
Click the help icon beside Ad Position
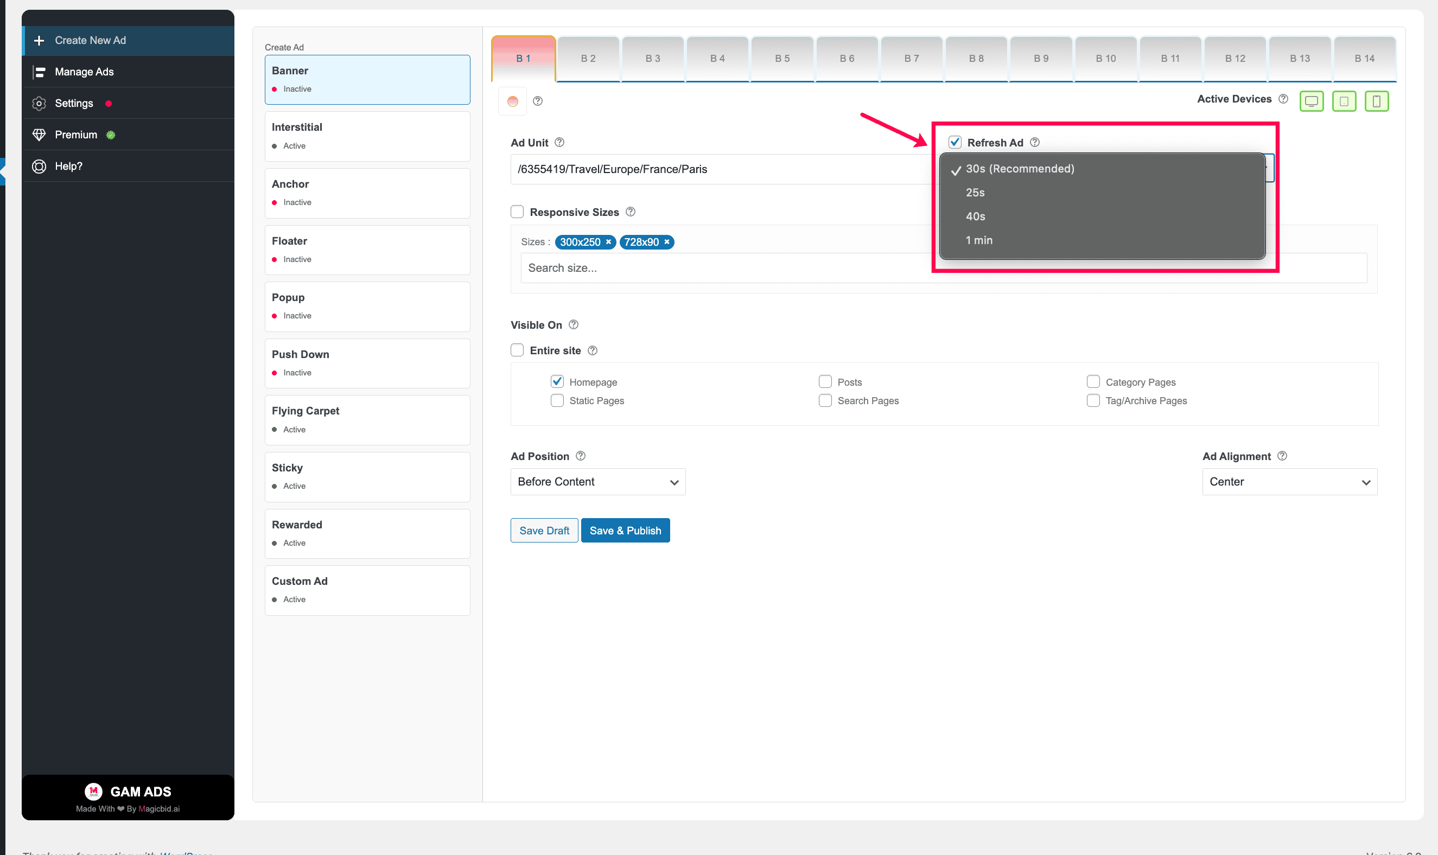581,456
